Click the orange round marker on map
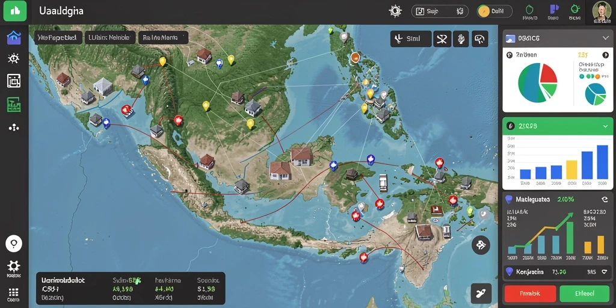 click(355, 57)
